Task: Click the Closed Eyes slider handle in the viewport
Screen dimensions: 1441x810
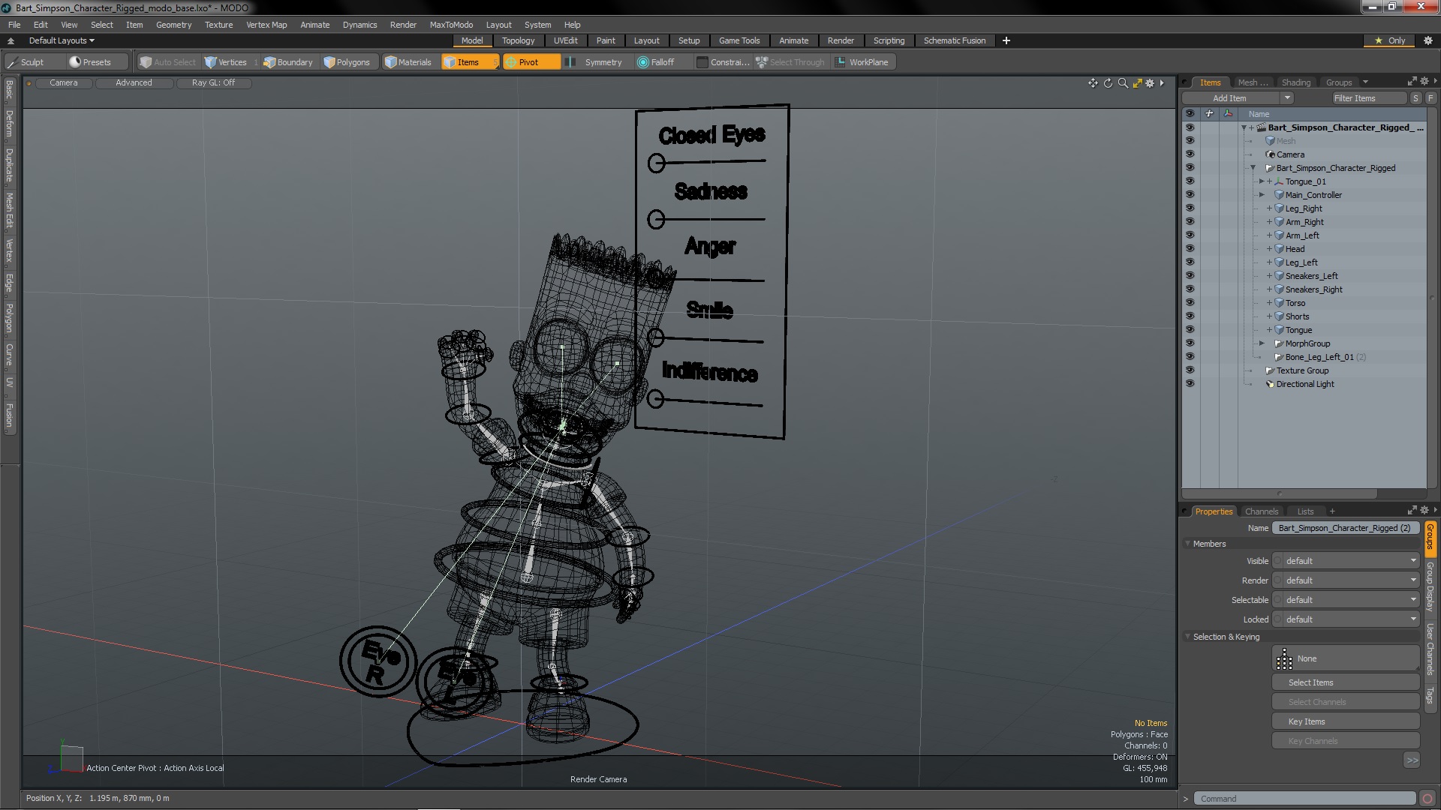Action: (657, 163)
